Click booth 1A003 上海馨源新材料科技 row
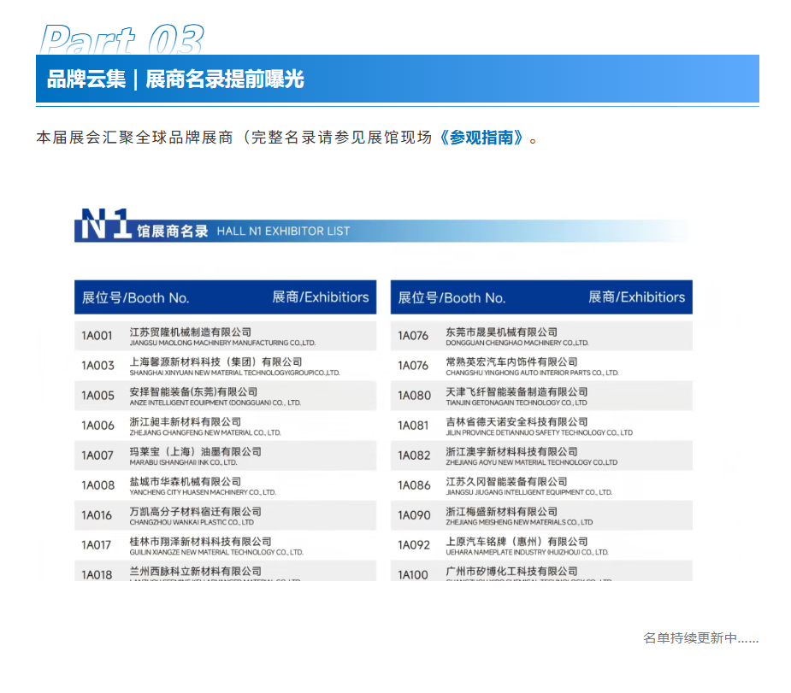Viewport: 791px width, 693px height. click(225, 366)
